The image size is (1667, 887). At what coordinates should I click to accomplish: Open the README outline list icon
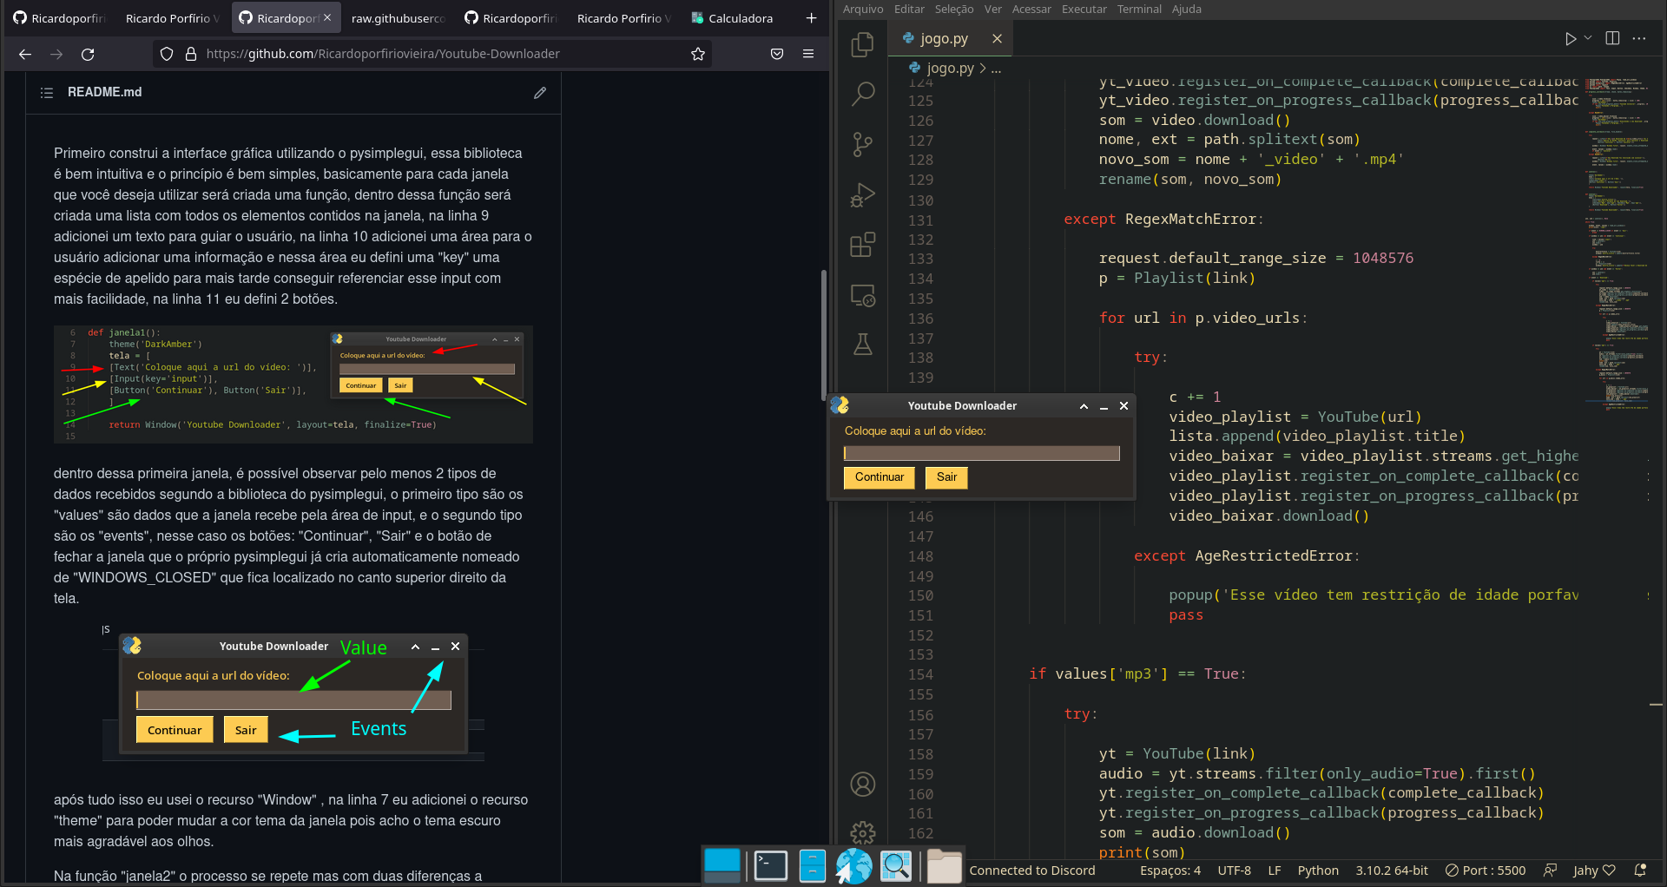pyautogui.click(x=47, y=92)
